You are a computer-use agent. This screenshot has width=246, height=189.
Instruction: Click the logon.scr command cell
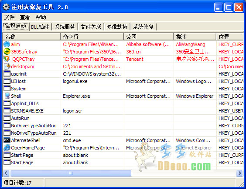[72, 111]
